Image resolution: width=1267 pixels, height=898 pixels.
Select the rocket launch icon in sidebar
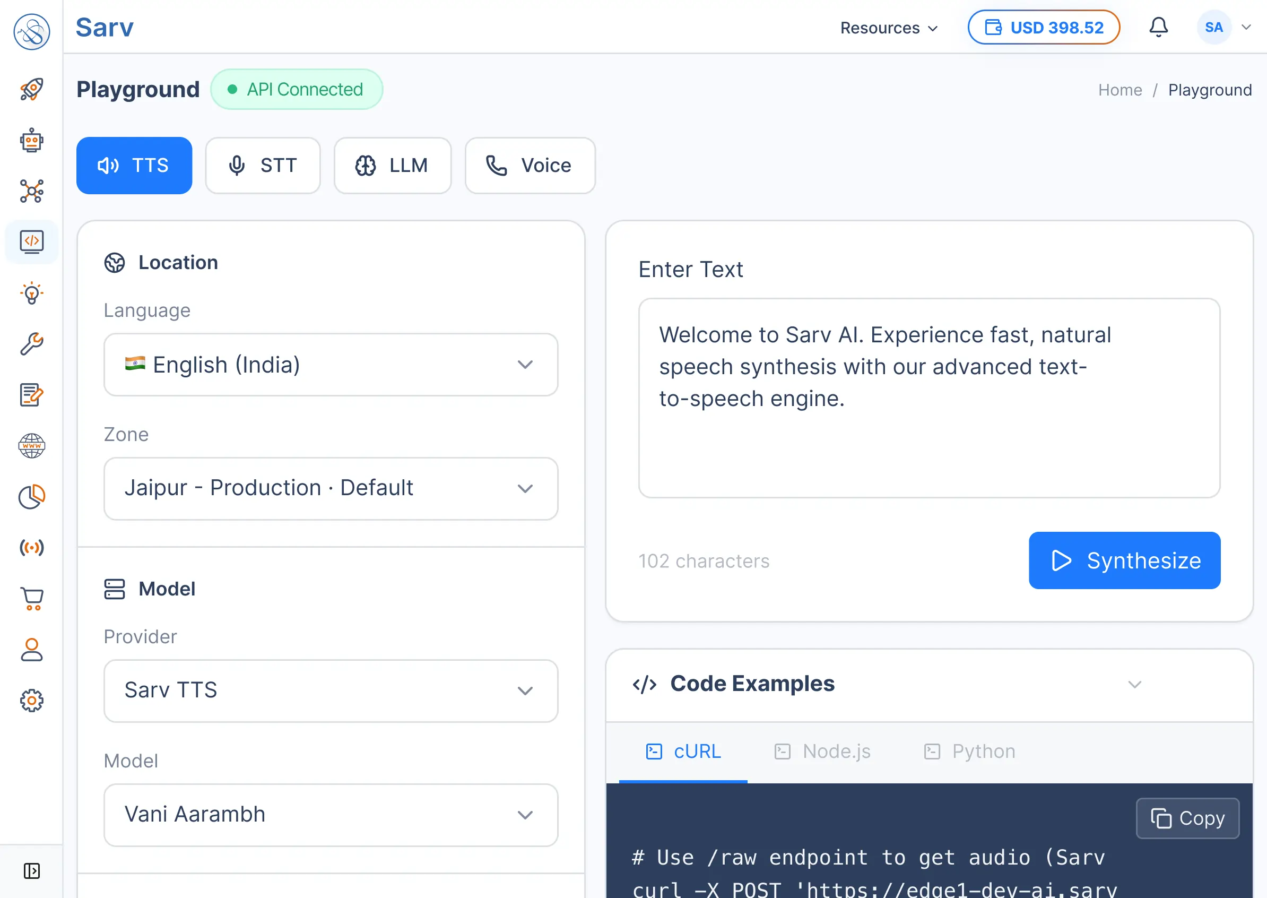coord(31,90)
